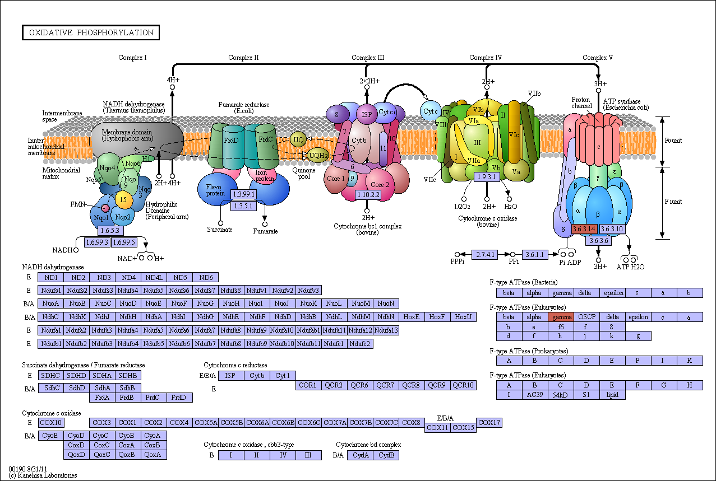Open the 1.10.2.2 box in Complex III
Image resolution: width=716 pixels, height=481 pixels.
coord(368,194)
